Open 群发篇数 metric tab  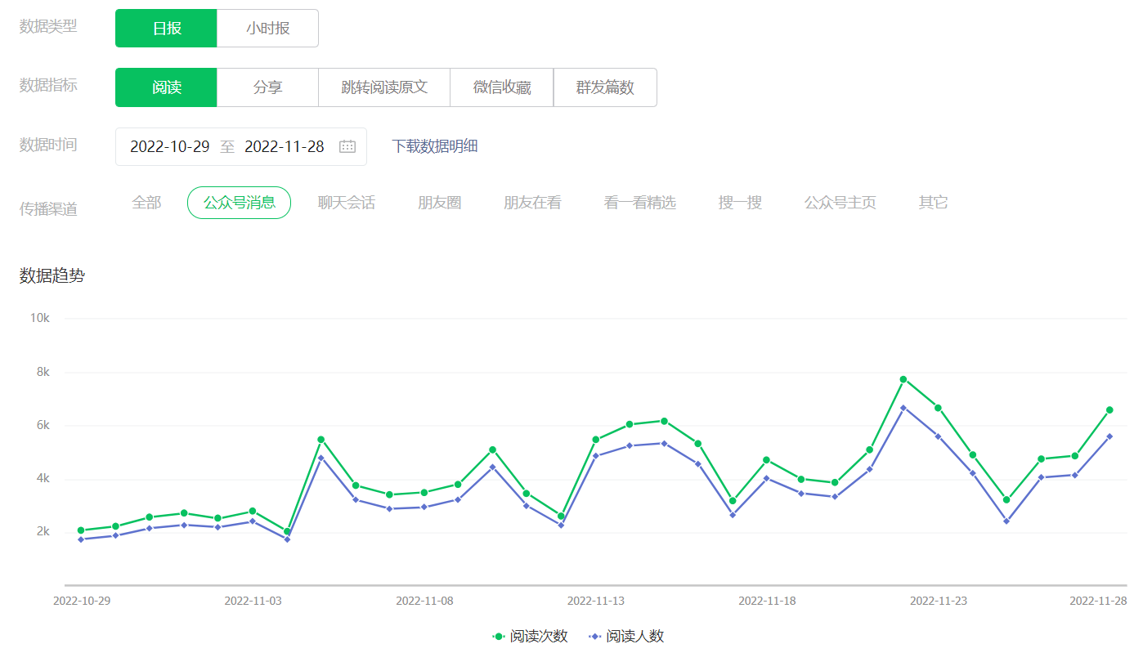click(605, 87)
